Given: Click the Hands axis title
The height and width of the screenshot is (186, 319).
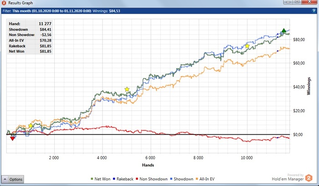Looking at the screenshot, I should 148,165.
